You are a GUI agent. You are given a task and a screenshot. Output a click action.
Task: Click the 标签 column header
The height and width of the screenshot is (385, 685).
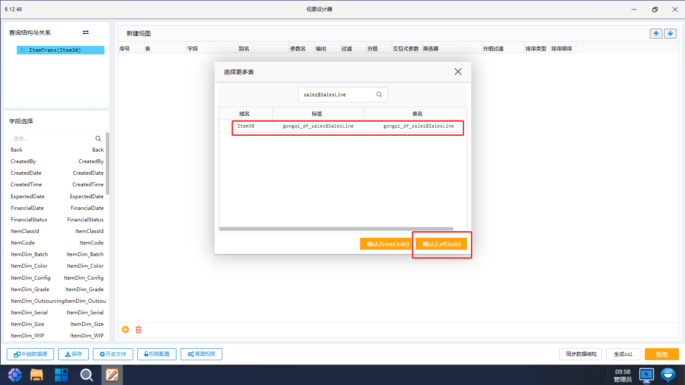tap(317, 113)
